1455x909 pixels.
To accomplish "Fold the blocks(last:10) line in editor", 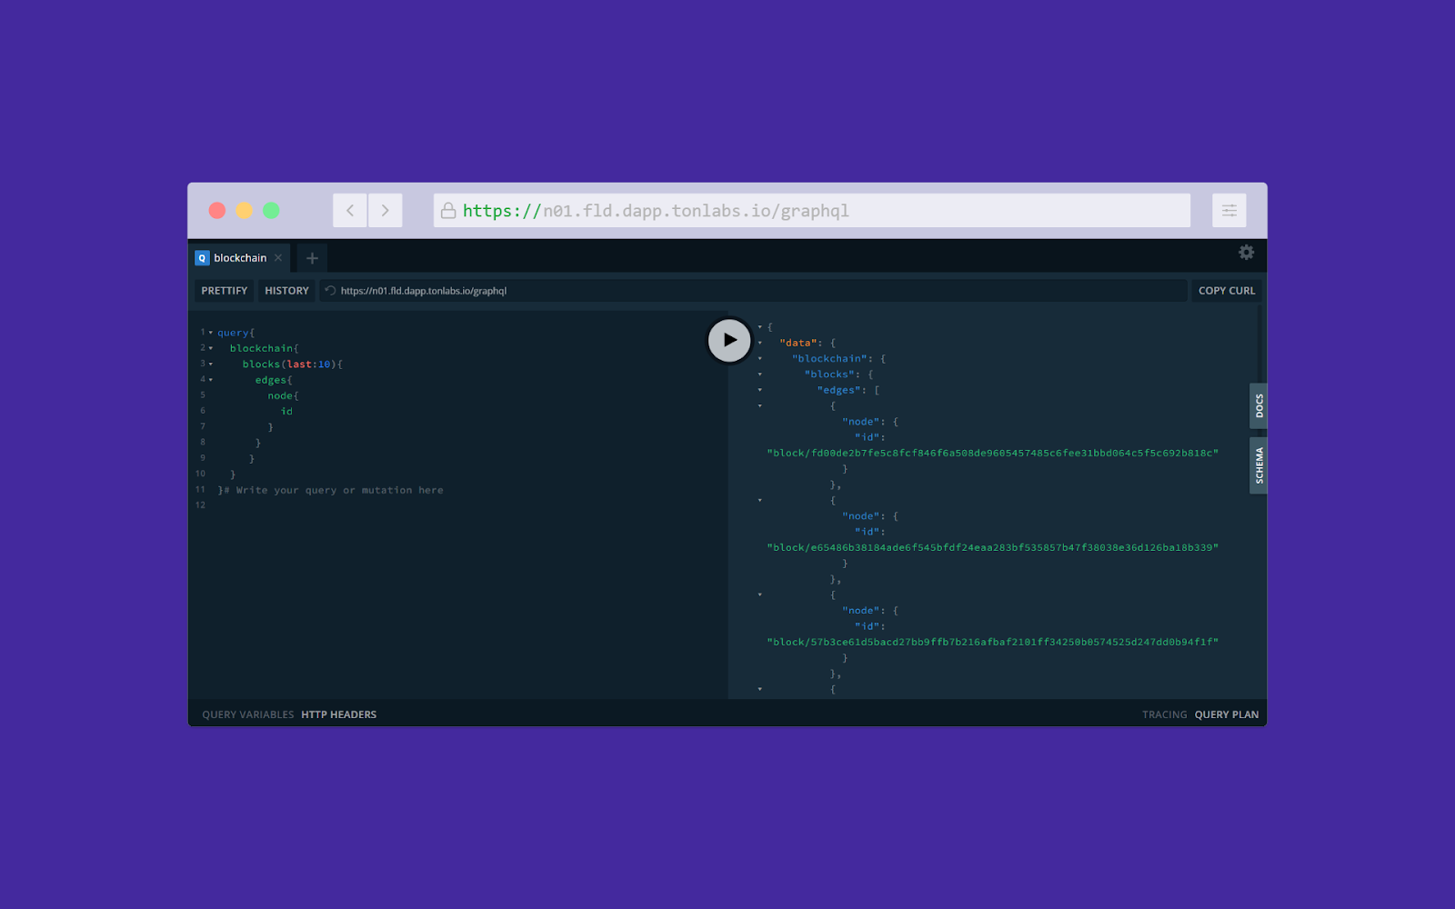I will pyautogui.click(x=211, y=365).
